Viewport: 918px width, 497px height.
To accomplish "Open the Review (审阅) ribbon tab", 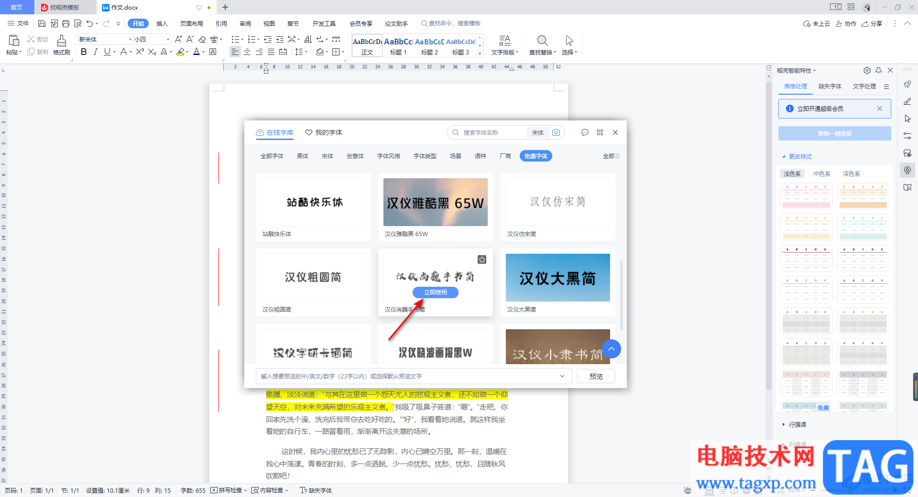I will tap(245, 23).
